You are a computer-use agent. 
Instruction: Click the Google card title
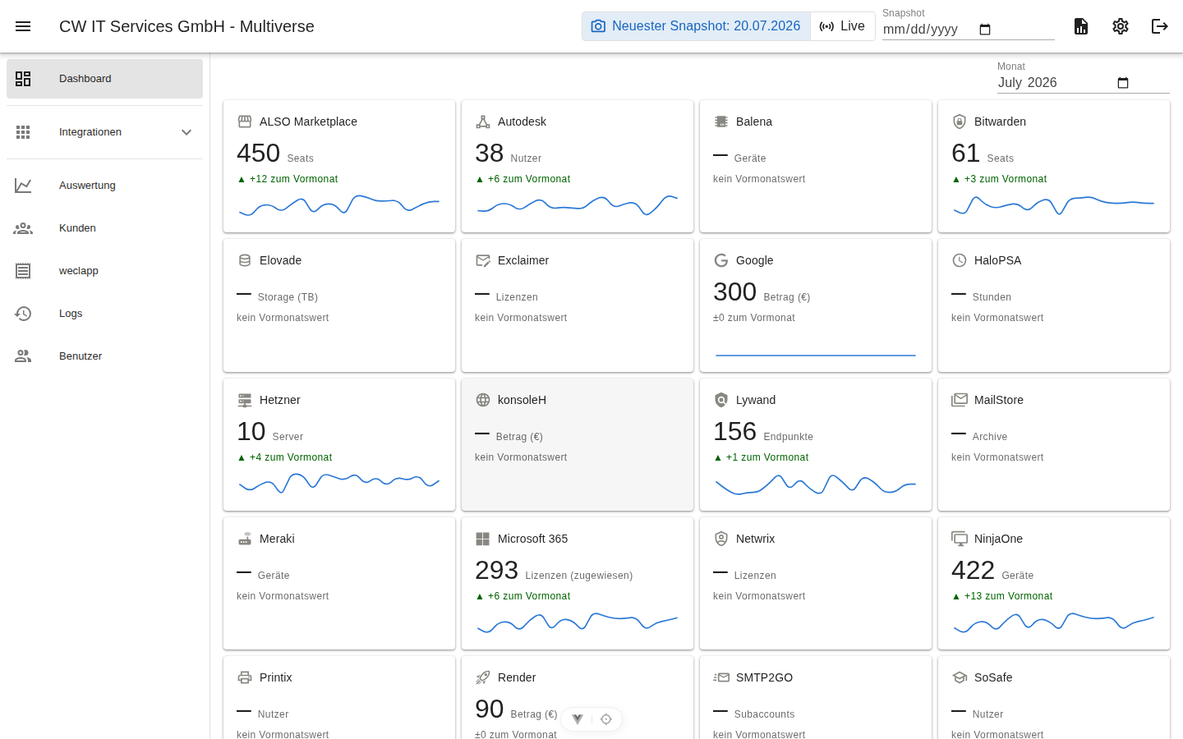point(755,260)
